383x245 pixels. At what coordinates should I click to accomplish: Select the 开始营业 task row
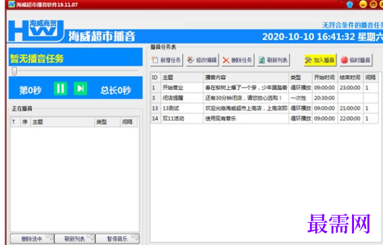(x=264, y=87)
